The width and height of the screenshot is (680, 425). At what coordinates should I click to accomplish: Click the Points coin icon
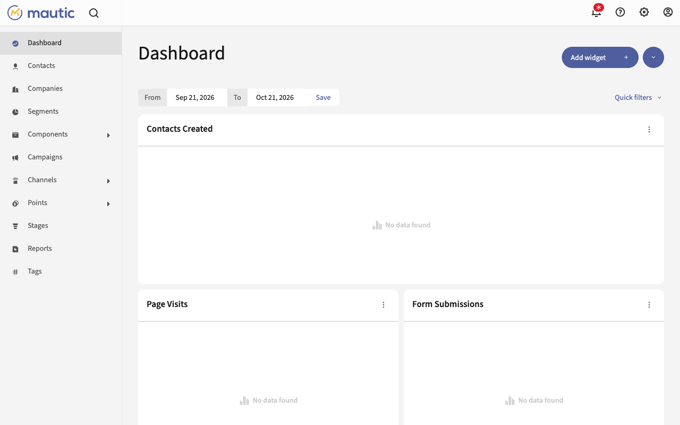tap(15, 203)
